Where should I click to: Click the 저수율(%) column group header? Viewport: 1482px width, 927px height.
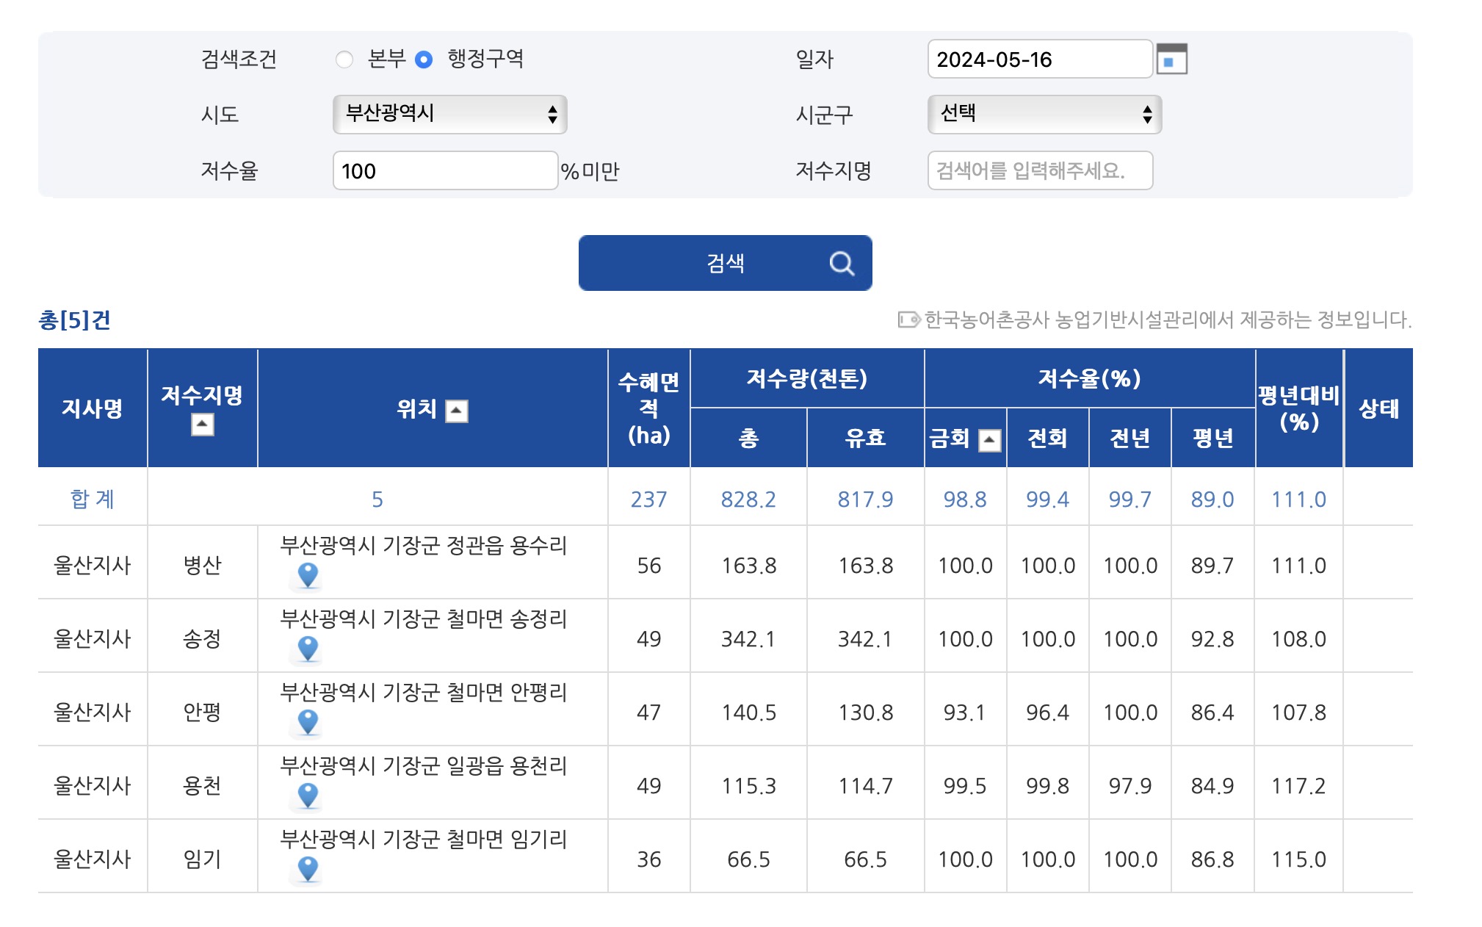(x=1089, y=378)
